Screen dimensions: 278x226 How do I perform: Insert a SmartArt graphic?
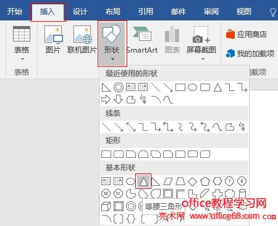[x=142, y=40]
